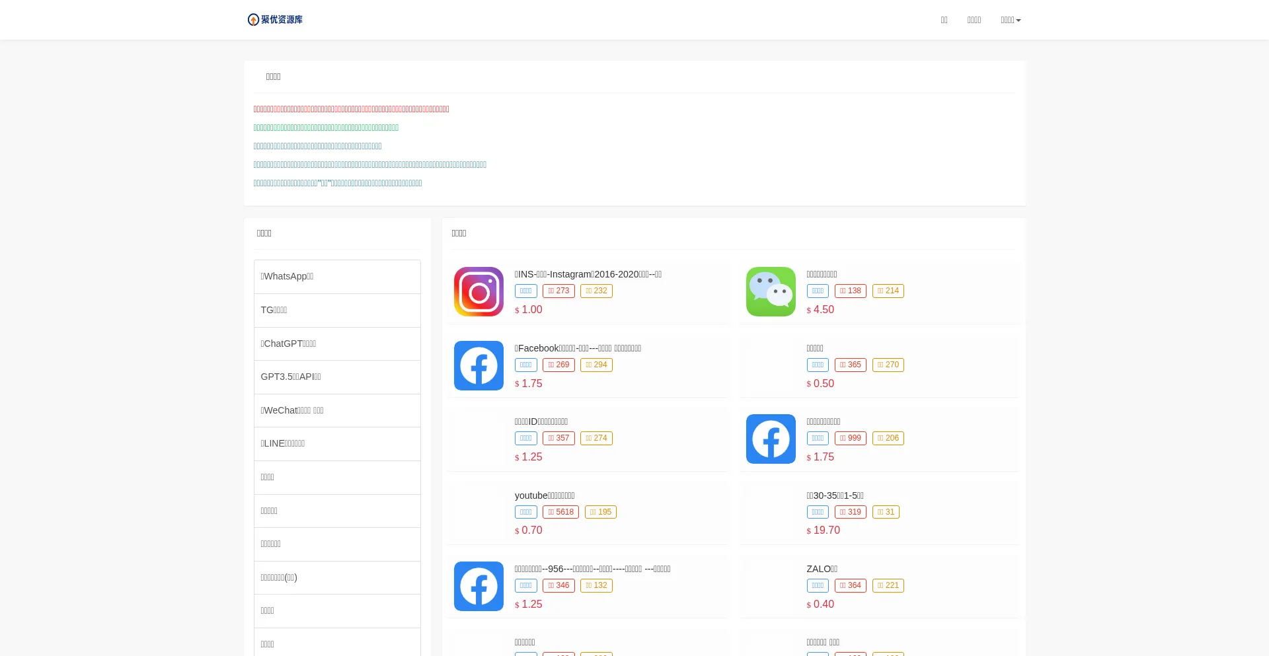
Task: Click the Facebook icon beside the 999 tag
Action: pyautogui.click(x=771, y=439)
